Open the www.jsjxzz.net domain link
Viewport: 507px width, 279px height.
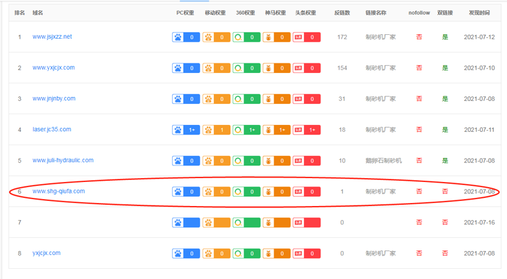[52, 37]
